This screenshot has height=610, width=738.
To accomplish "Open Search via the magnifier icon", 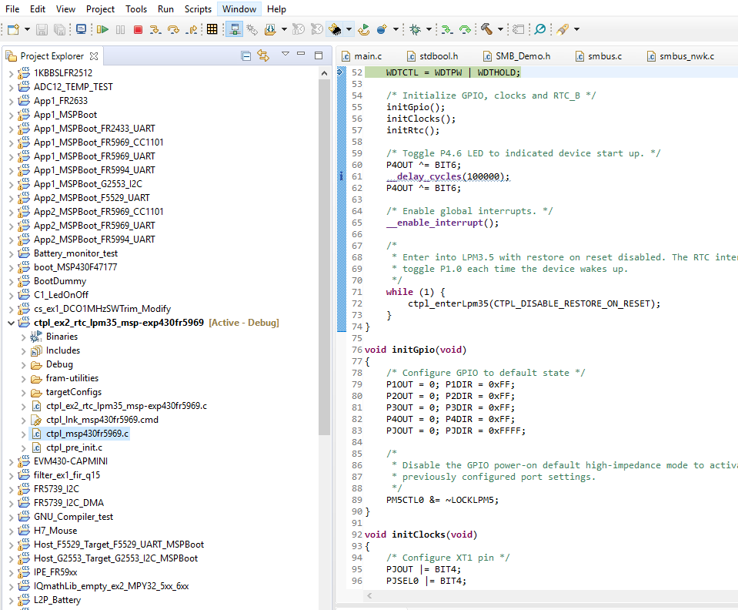I will [x=539, y=28].
